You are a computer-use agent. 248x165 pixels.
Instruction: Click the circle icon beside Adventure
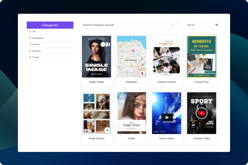[x=30, y=38]
